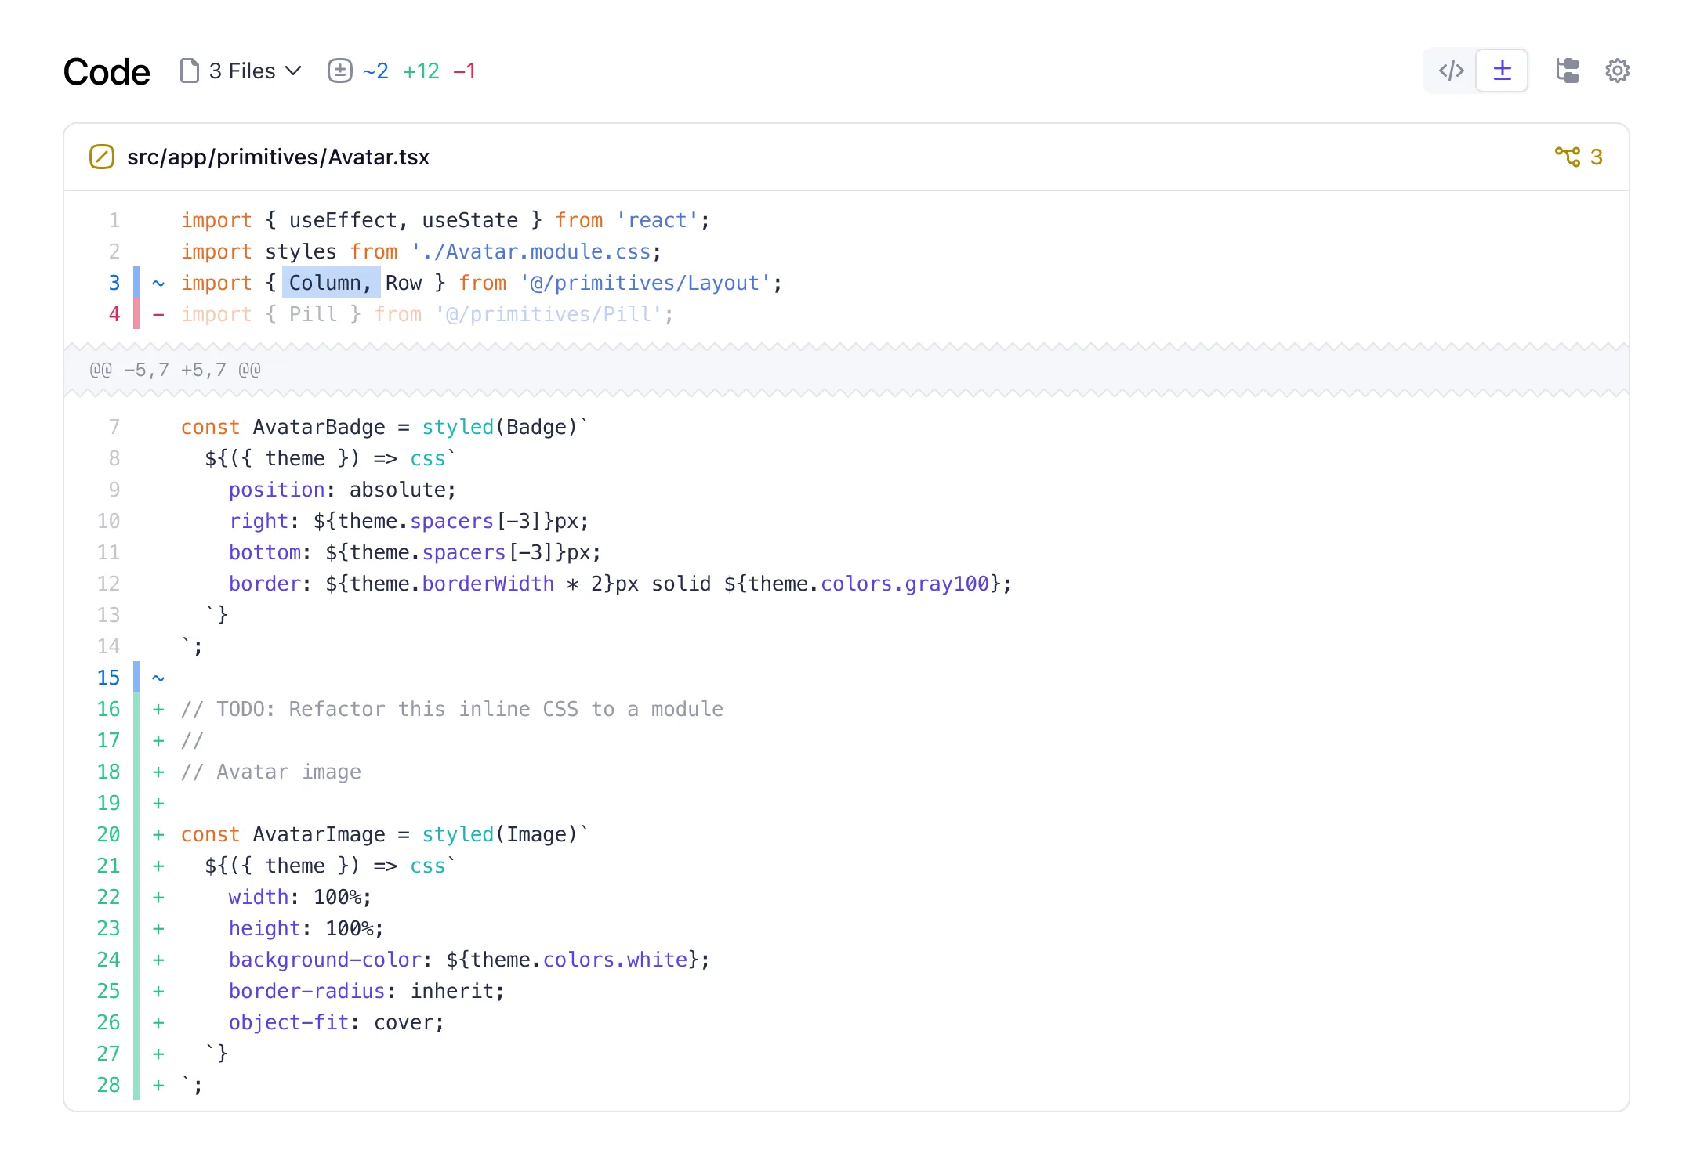Image resolution: width=1693 pixels, height=1175 pixels.
Task: Click the border-radius: inherit; line
Action: (367, 991)
